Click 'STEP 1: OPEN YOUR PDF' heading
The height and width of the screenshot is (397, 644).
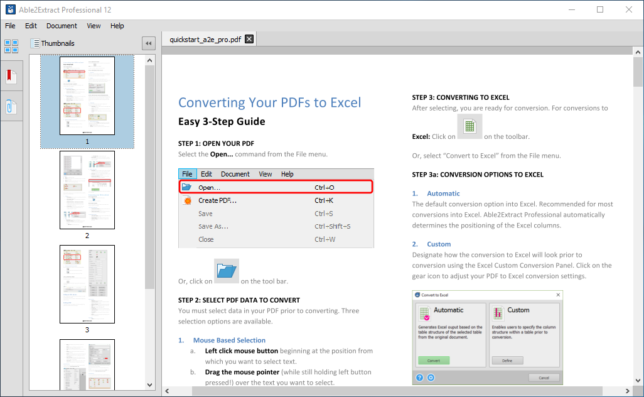tap(216, 143)
